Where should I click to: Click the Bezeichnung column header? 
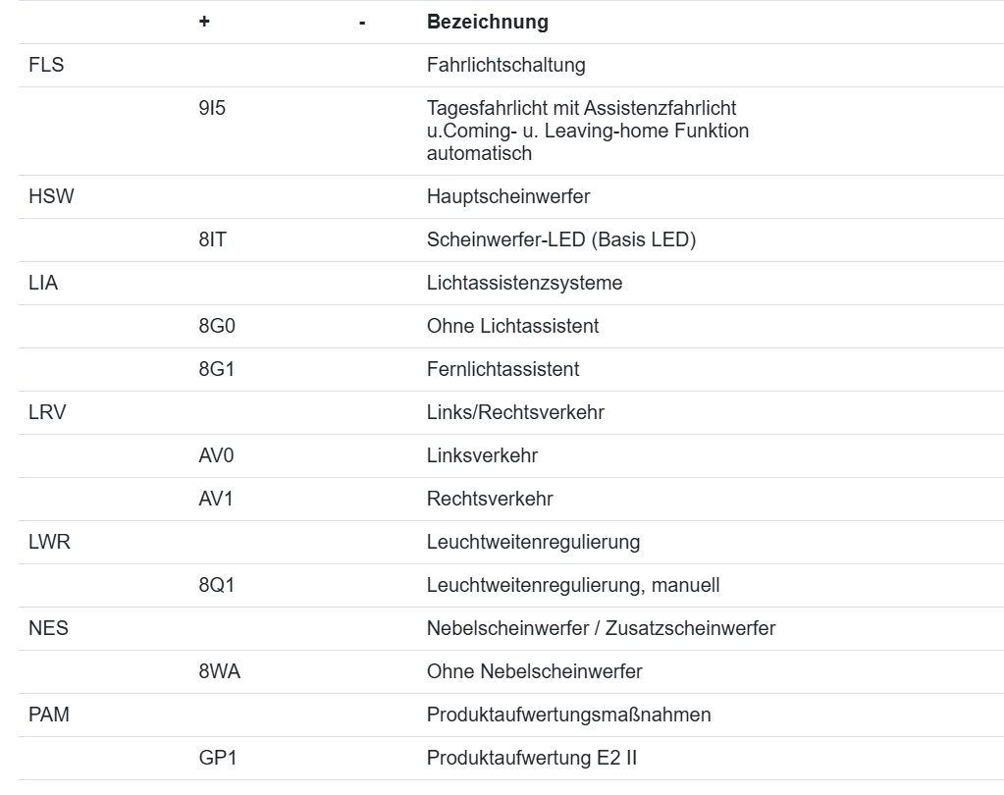click(487, 22)
